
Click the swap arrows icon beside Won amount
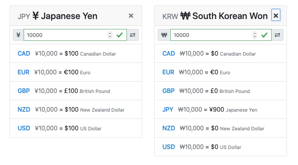click(x=277, y=35)
